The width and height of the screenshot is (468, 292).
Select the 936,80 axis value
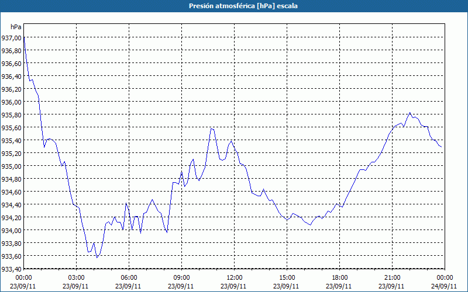click(x=12, y=51)
